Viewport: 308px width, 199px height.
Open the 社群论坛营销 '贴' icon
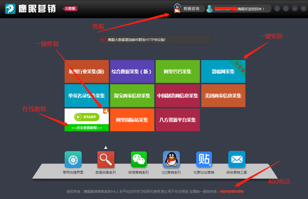pyautogui.click(x=204, y=159)
